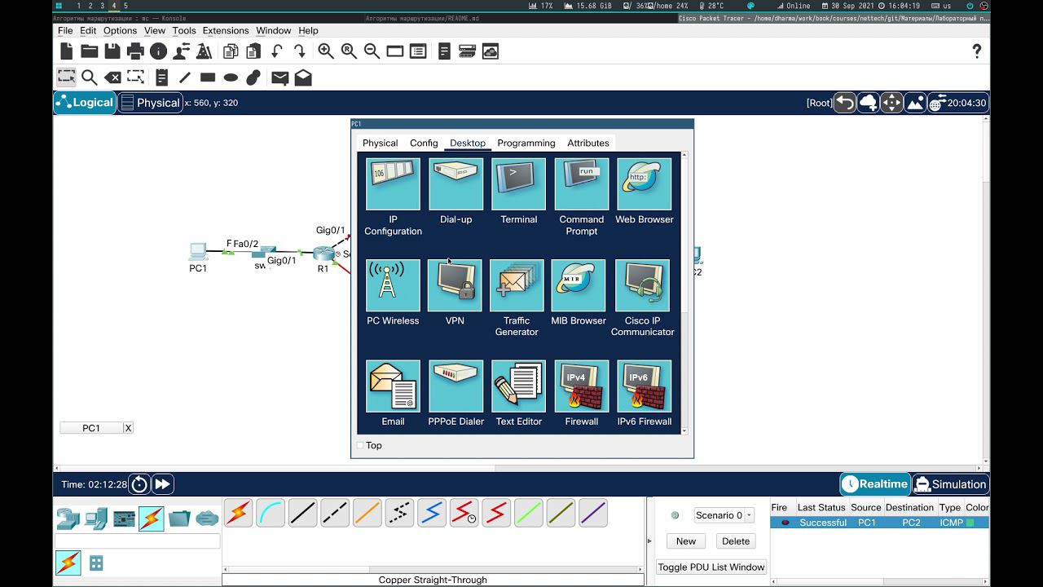Switch to Physical workspace view
1043x587 pixels.
pos(150,103)
